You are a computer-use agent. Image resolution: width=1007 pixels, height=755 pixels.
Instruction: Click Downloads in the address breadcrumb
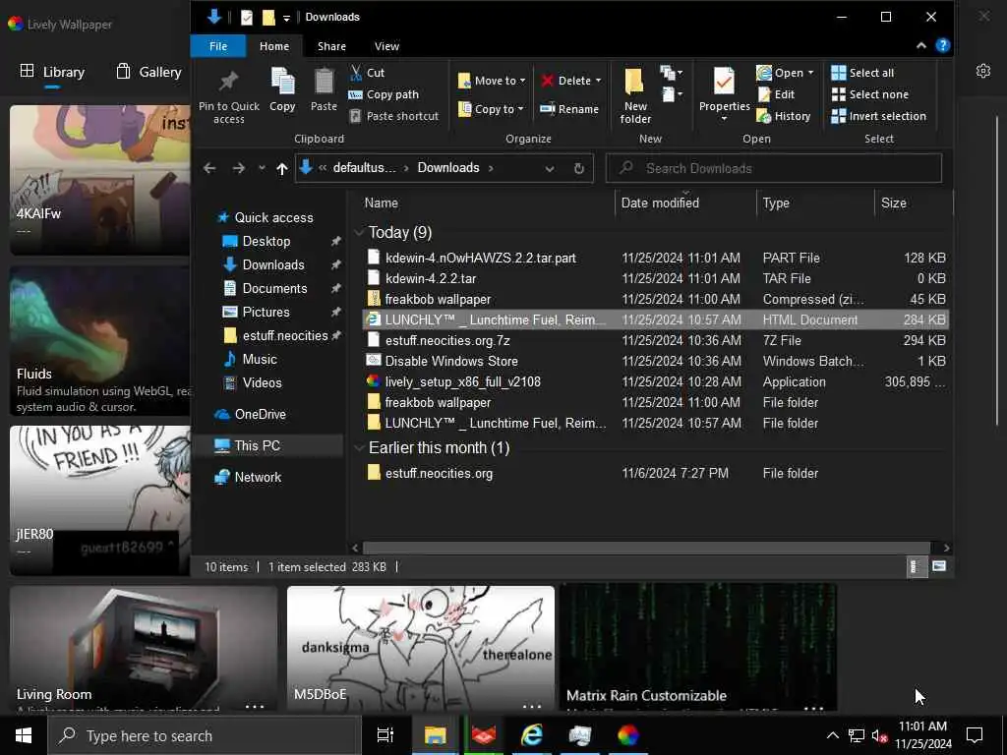(x=448, y=167)
